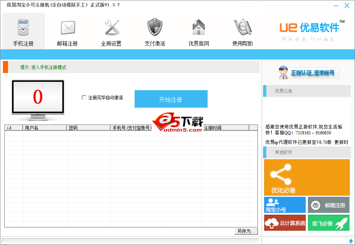Open the 使用帮助 magnifier icon
355x245 pixels.
(243, 27)
